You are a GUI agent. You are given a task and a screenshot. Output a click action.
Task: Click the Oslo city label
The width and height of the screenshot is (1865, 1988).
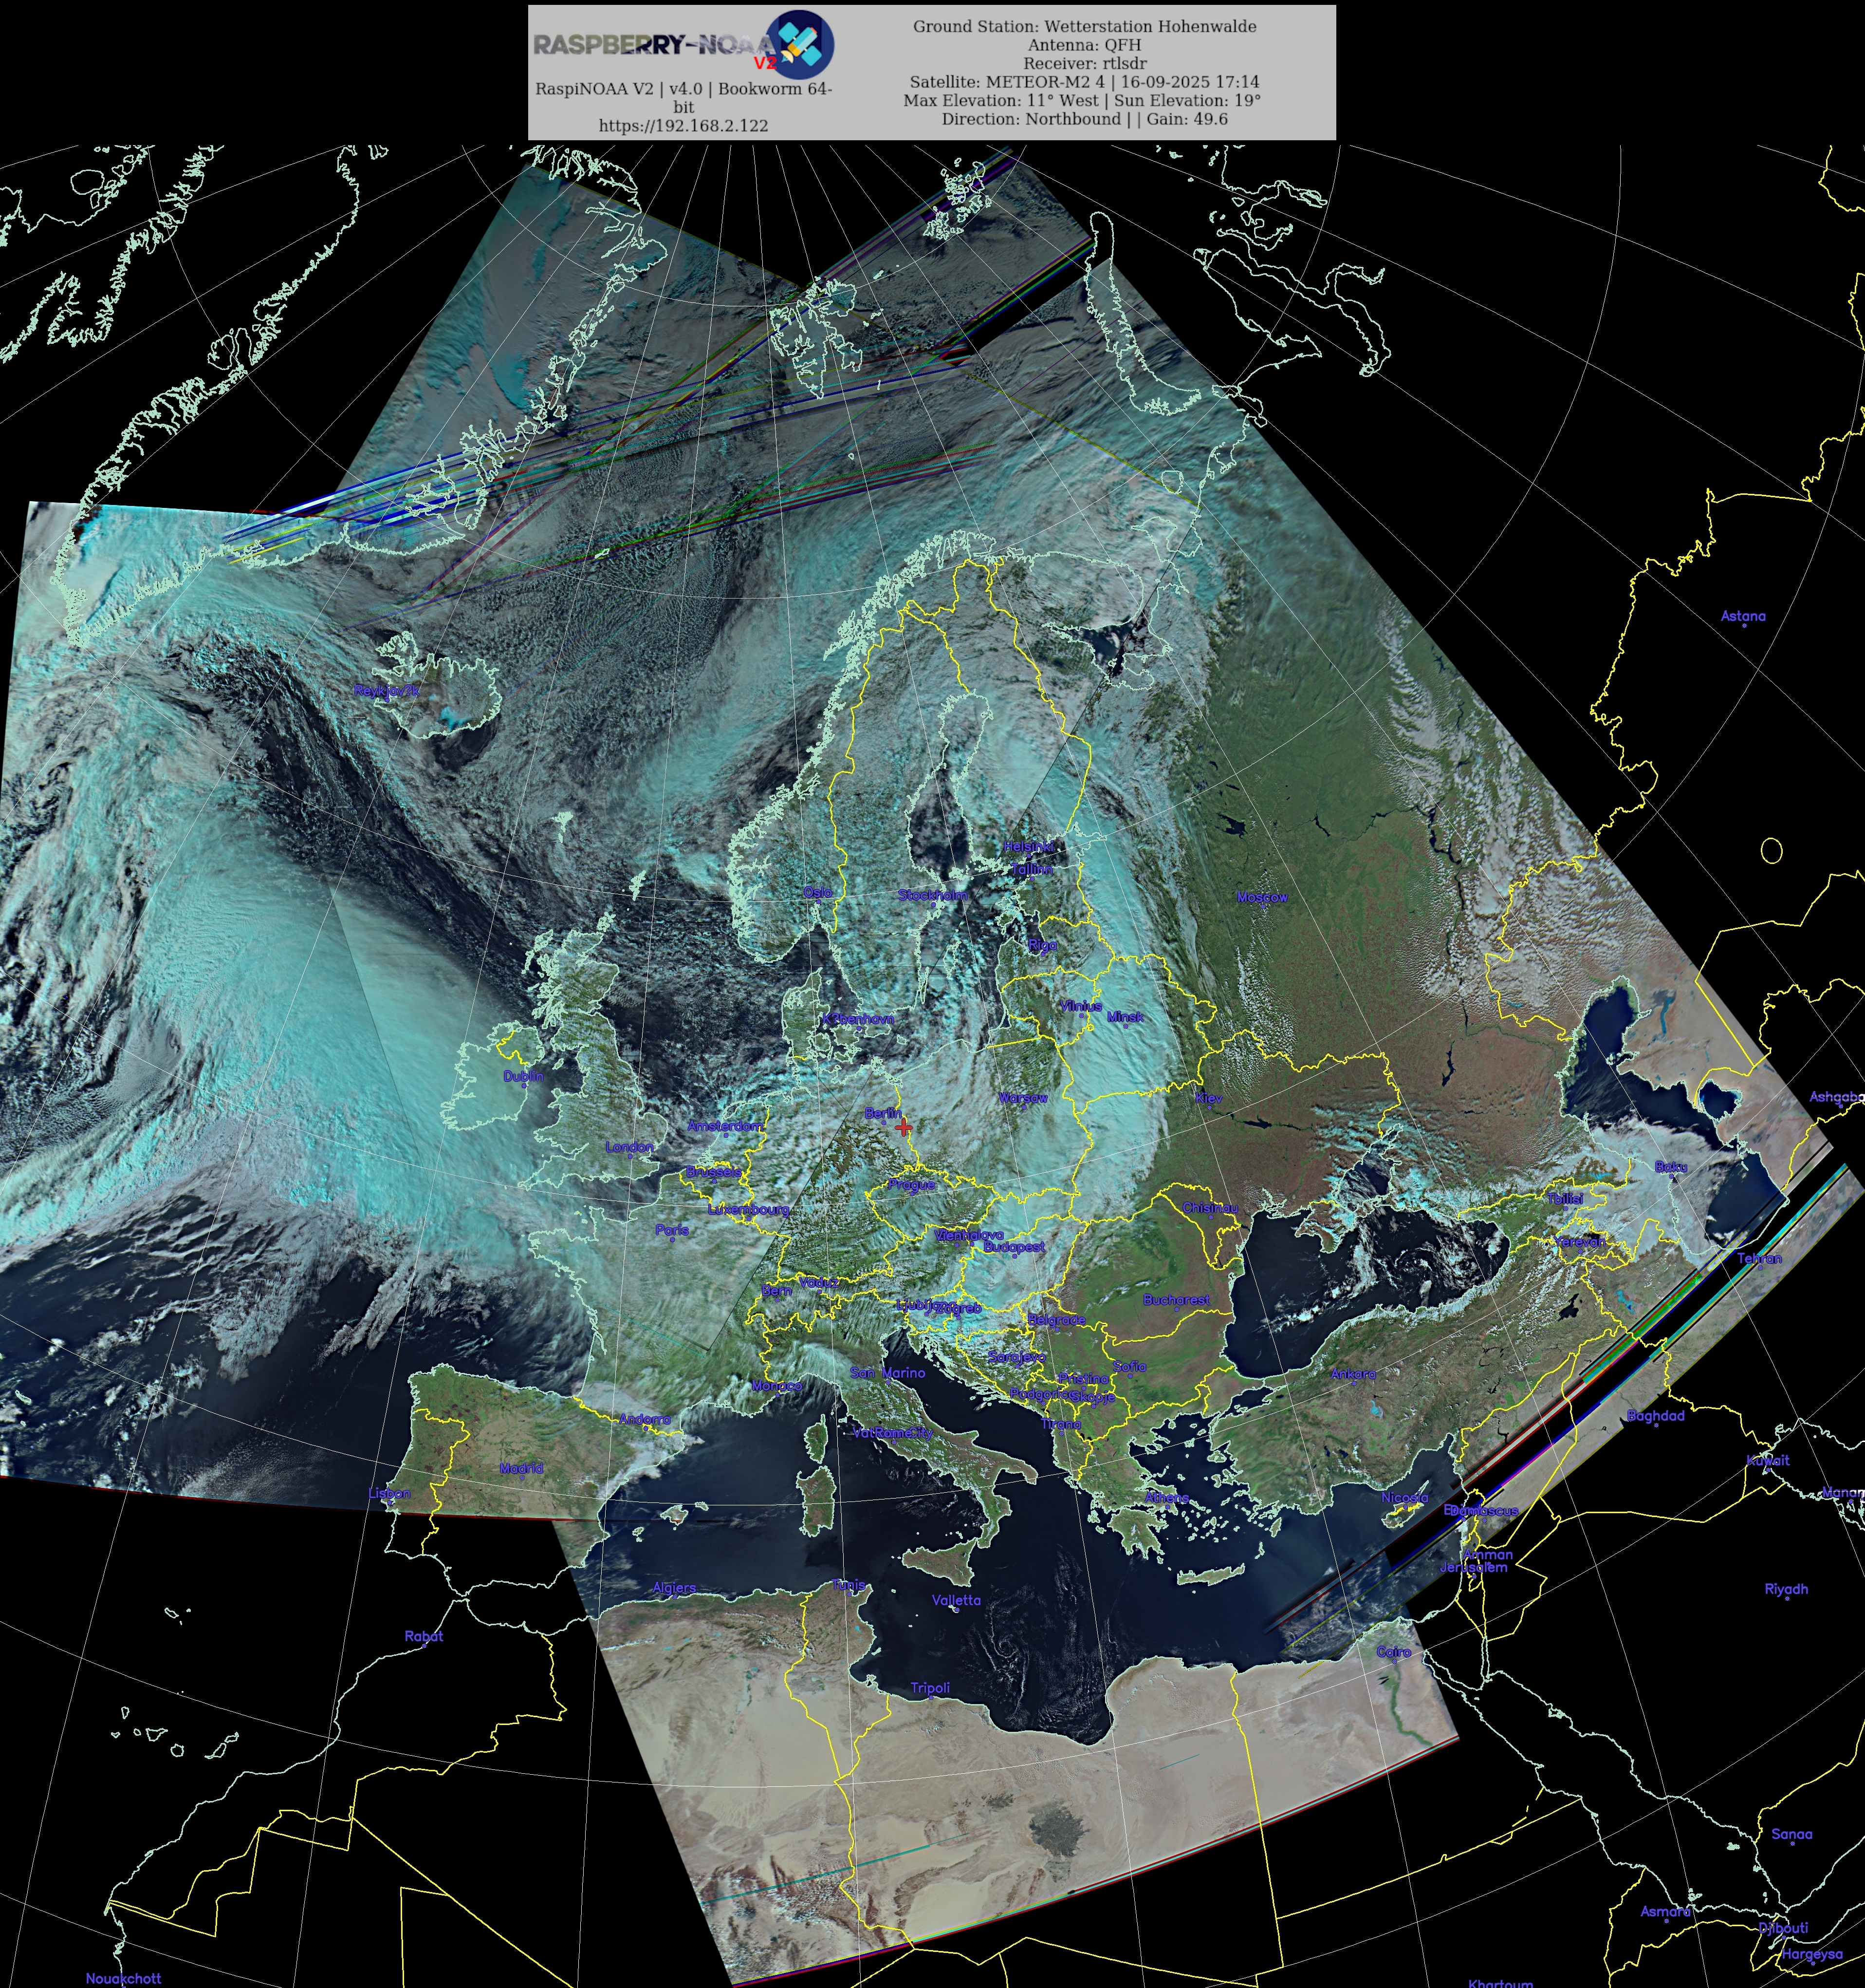(817, 892)
